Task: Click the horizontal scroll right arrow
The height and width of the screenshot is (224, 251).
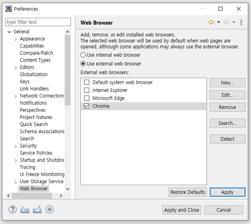Action: pos(61,195)
